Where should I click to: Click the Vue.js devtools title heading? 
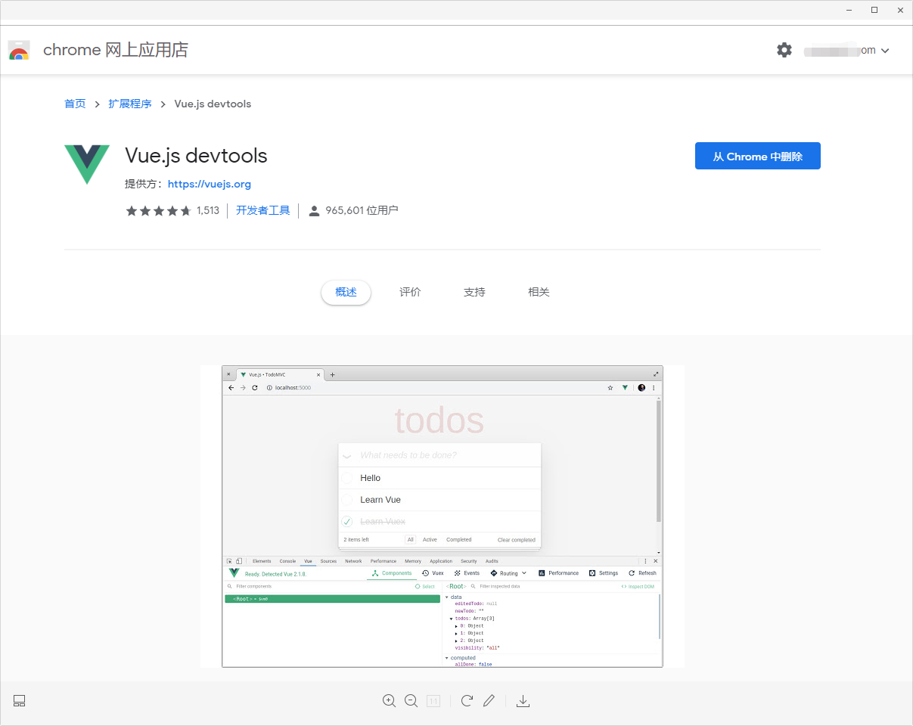[x=196, y=156]
